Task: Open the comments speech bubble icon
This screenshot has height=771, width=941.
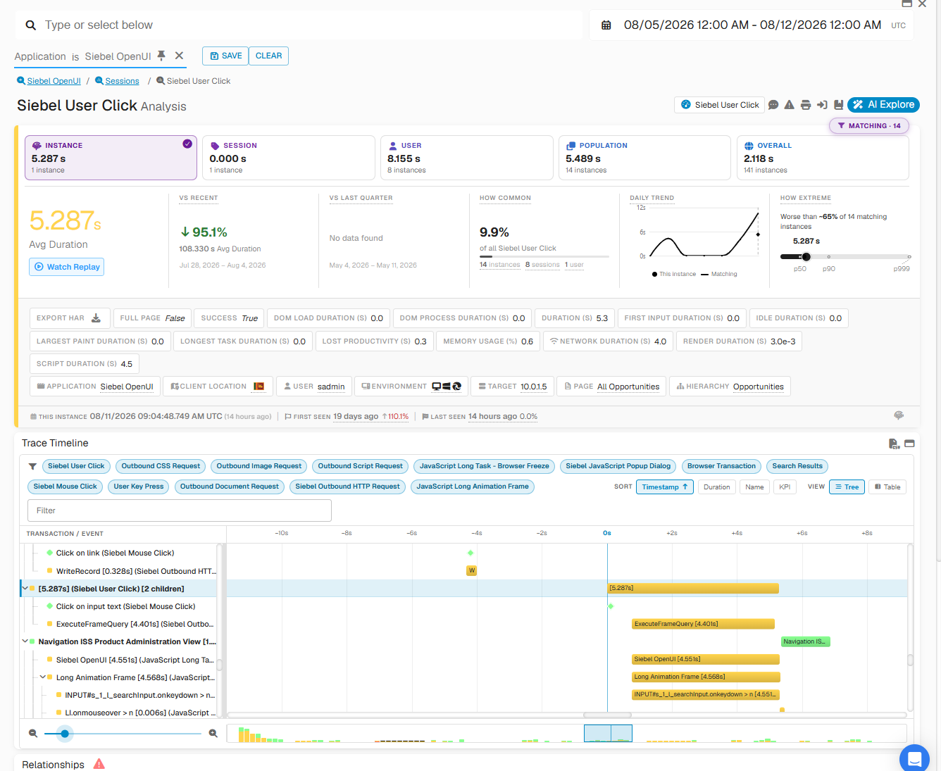Action: [x=773, y=105]
